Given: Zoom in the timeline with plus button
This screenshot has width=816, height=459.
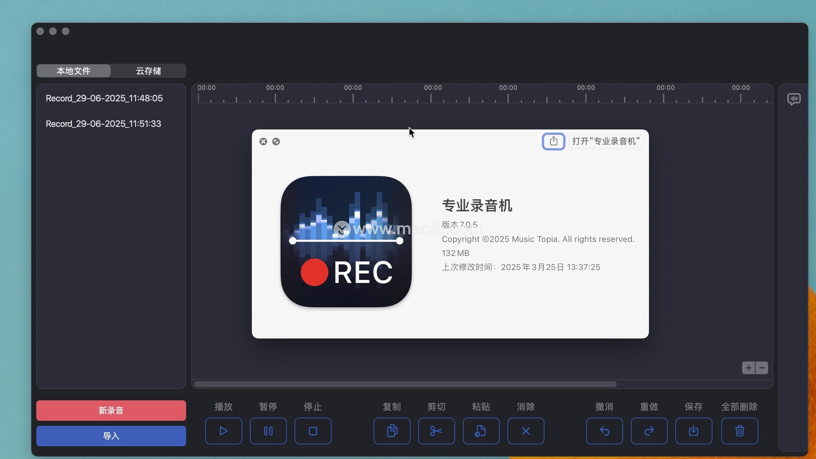Looking at the screenshot, I should [x=748, y=368].
